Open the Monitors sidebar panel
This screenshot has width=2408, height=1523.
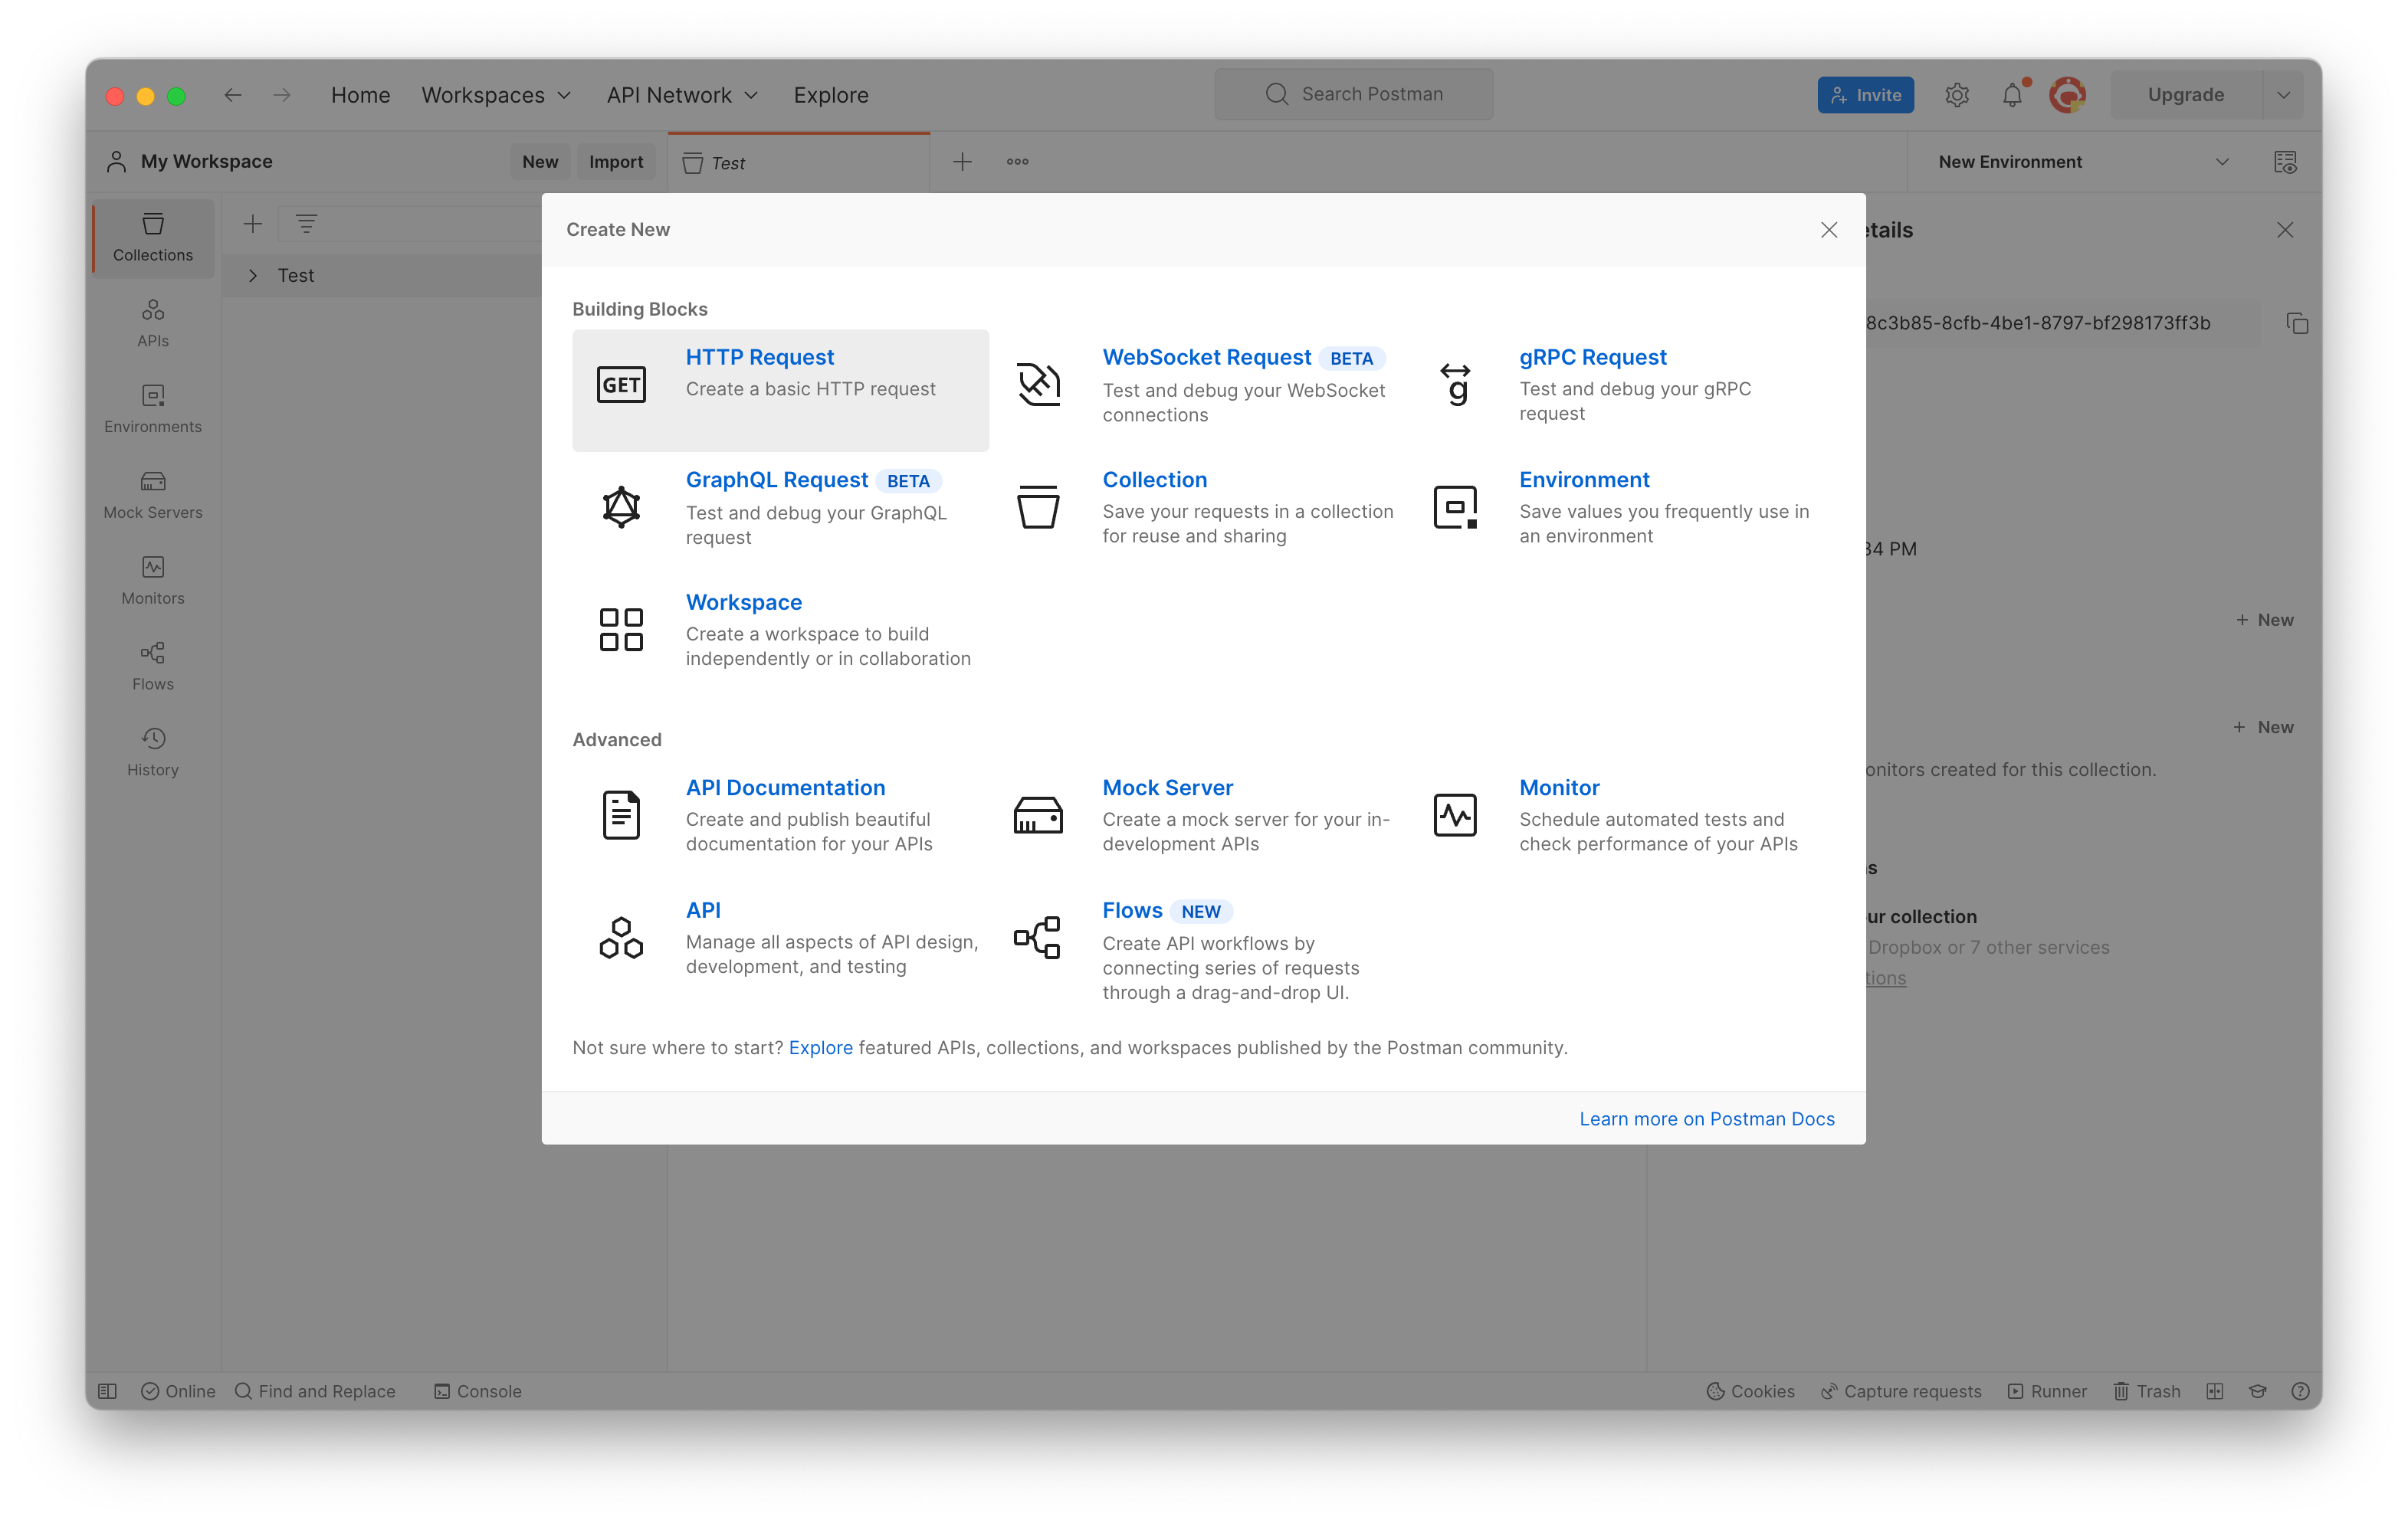pyautogui.click(x=152, y=580)
